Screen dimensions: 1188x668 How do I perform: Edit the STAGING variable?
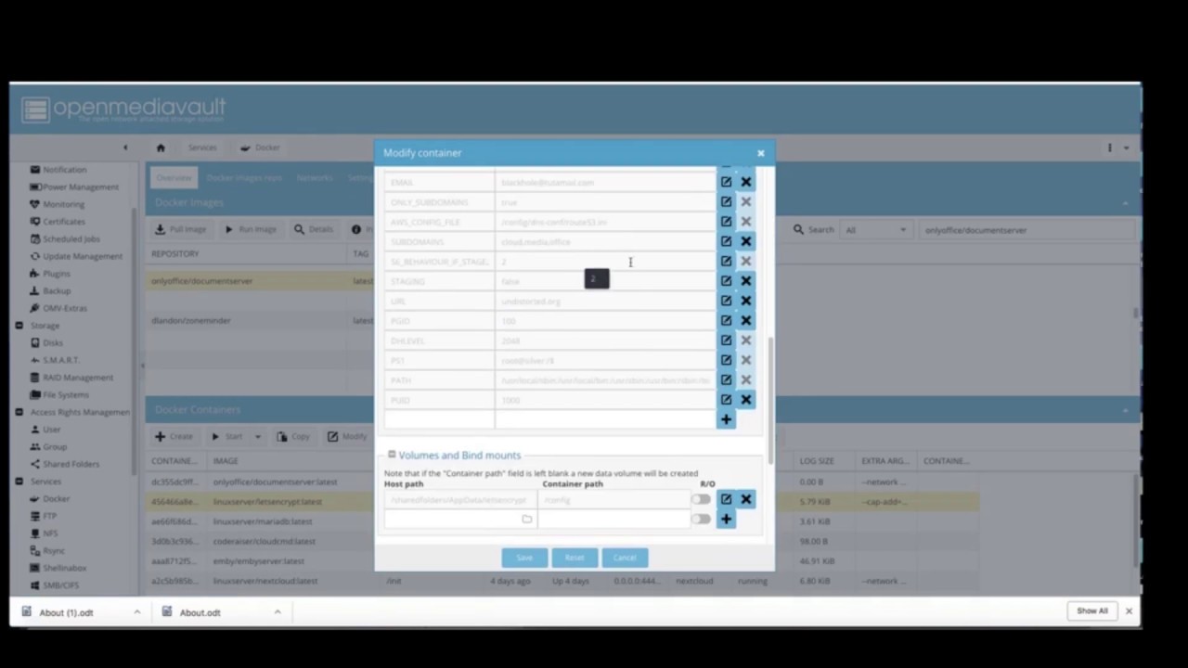point(726,281)
